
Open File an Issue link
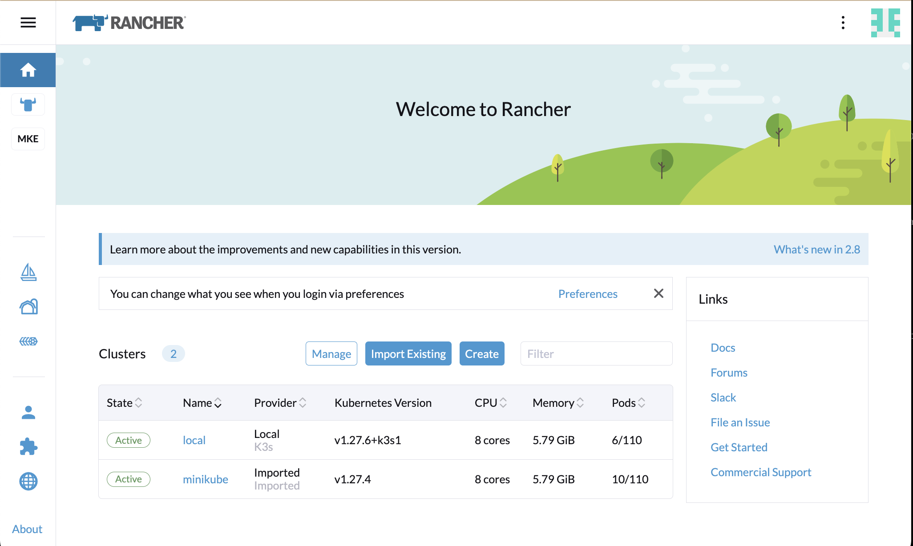[740, 422]
